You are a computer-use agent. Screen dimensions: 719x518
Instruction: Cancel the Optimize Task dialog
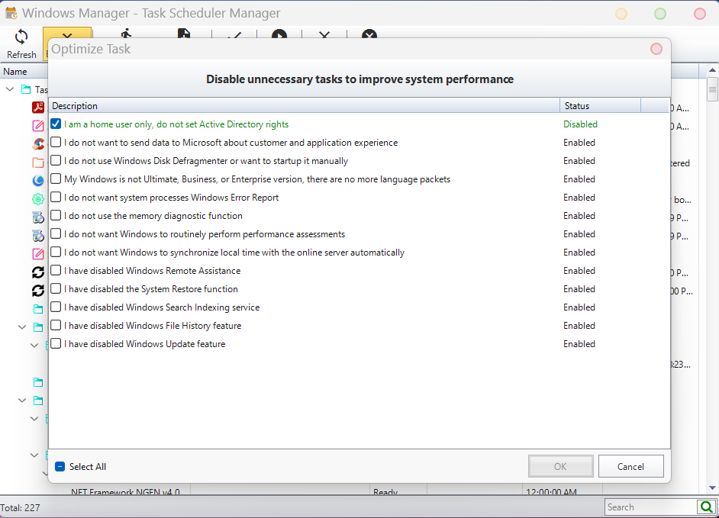click(x=630, y=466)
